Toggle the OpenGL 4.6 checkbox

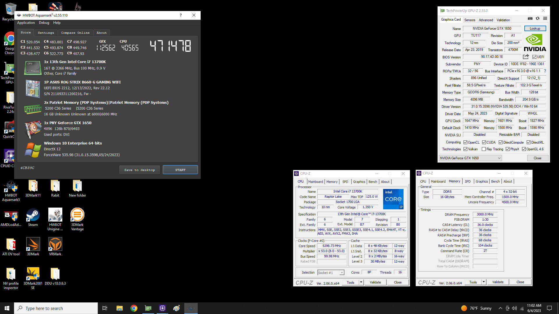click(x=524, y=149)
